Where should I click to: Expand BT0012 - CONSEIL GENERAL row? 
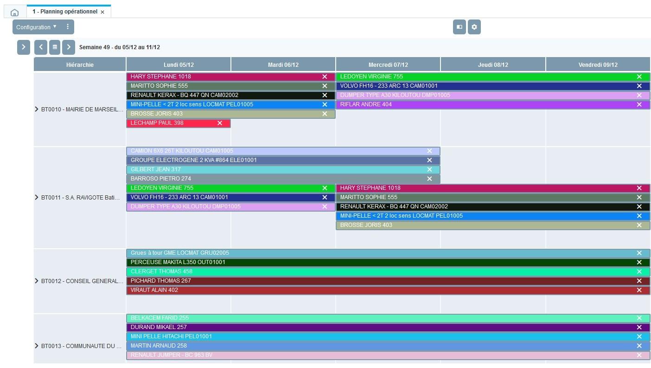pos(37,281)
